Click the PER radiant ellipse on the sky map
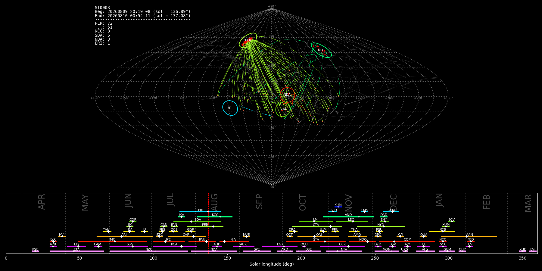This screenshot has height=271, width=542. point(248,40)
